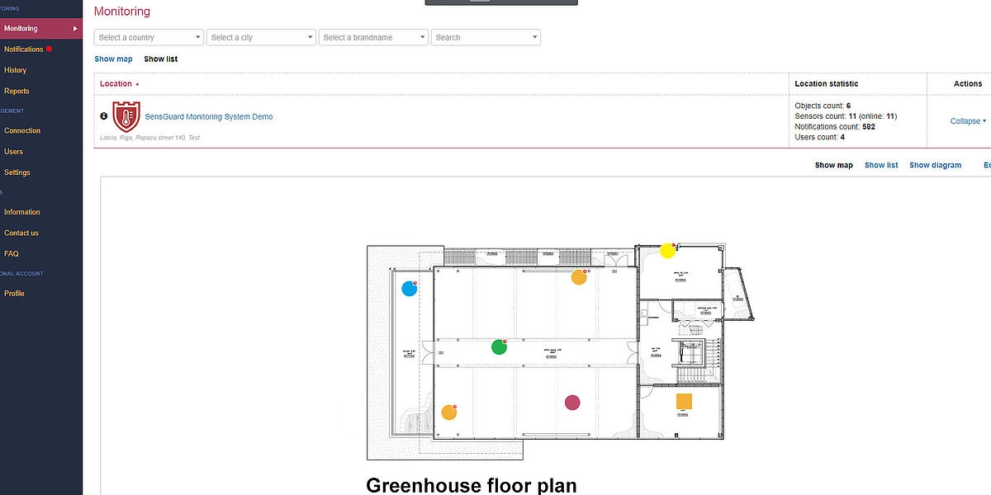Viewport: 991px width, 495px height.
Task: Open the Select a brandname dropdown
Action: 373,37
